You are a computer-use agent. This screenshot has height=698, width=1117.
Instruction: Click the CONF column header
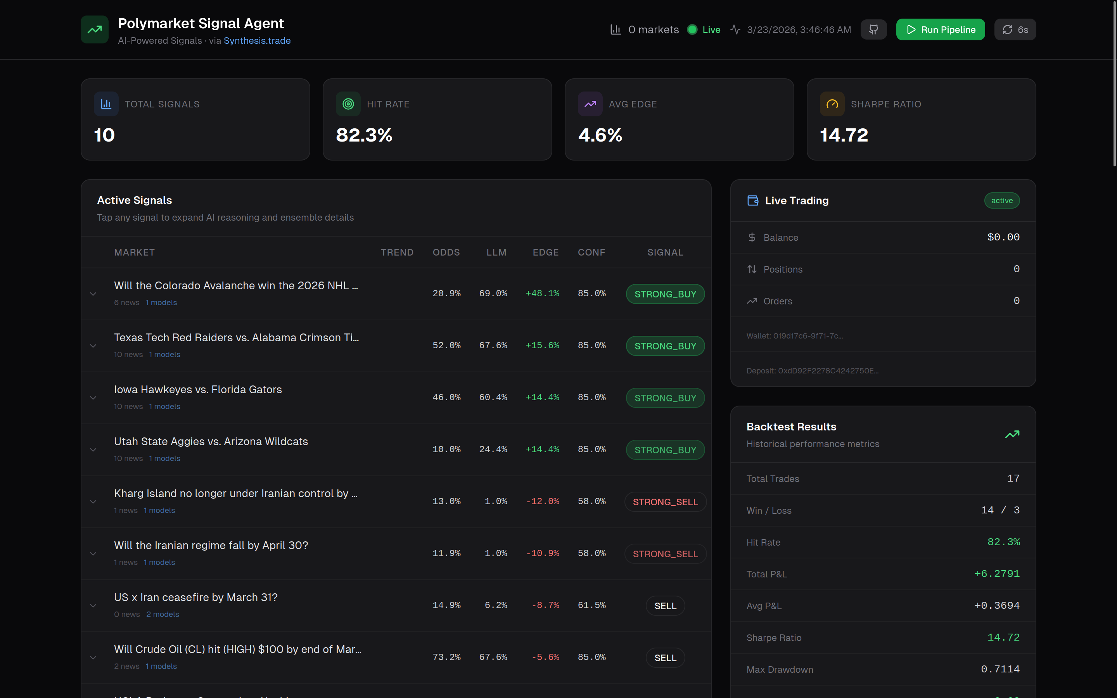click(591, 252)
